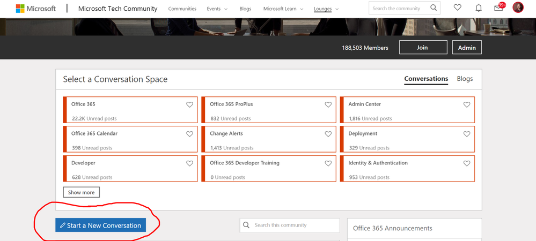Focus the Search this community field
536x241 pixels.
[x=290, y=225]
